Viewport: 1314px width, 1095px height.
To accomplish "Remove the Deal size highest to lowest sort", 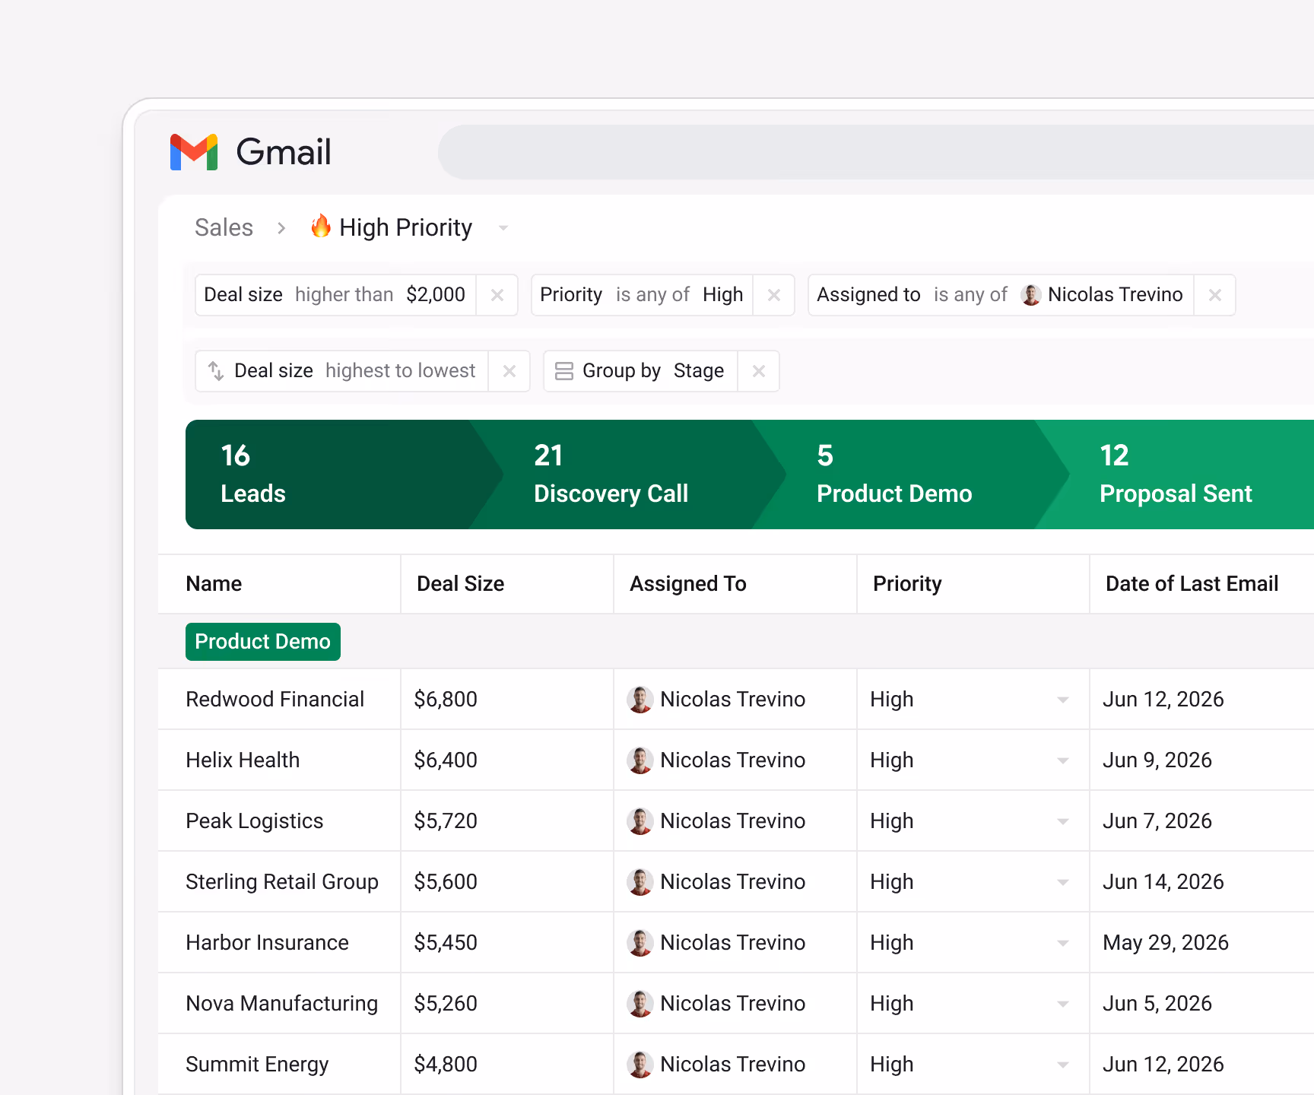I will (509, 371).
